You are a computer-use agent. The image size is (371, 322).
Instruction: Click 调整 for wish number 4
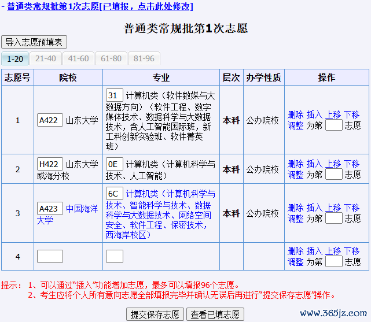[296, 262]
